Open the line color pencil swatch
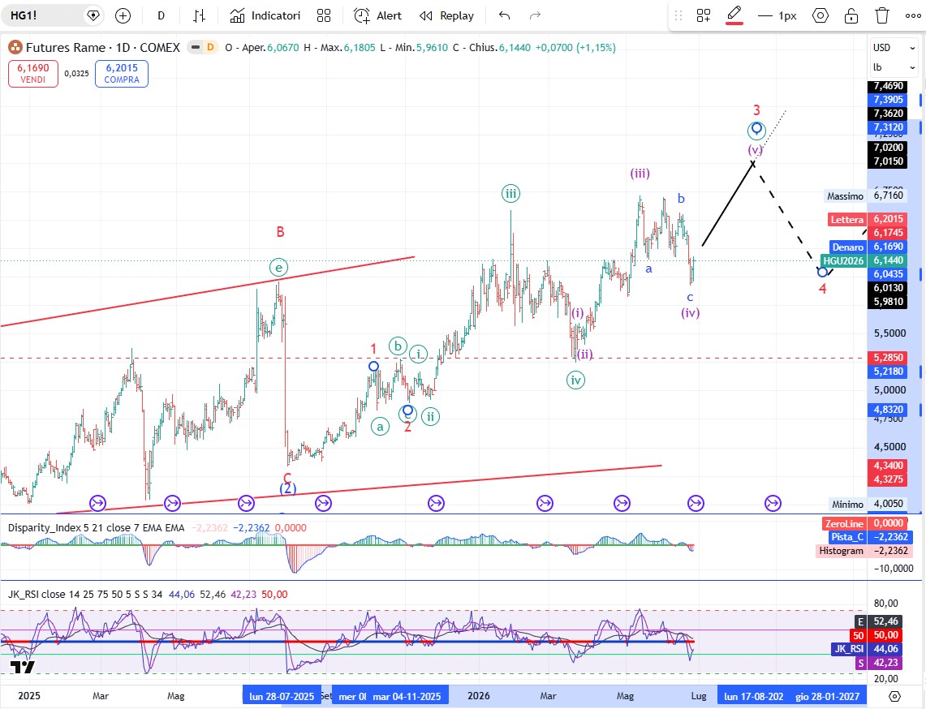This screenshot has width=926, height=709. [x=734, y=15]
